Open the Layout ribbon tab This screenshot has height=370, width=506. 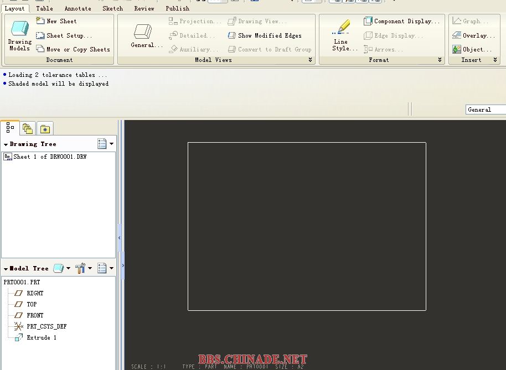(x=14, y=8)
